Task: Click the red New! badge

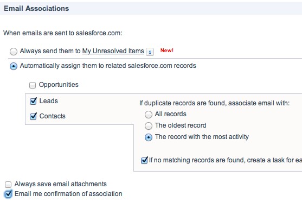Action: (x=167, y=50)
